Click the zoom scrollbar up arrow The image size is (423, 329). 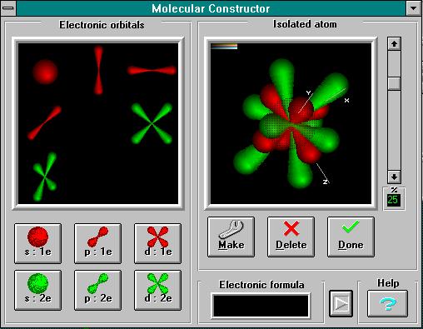394,44
